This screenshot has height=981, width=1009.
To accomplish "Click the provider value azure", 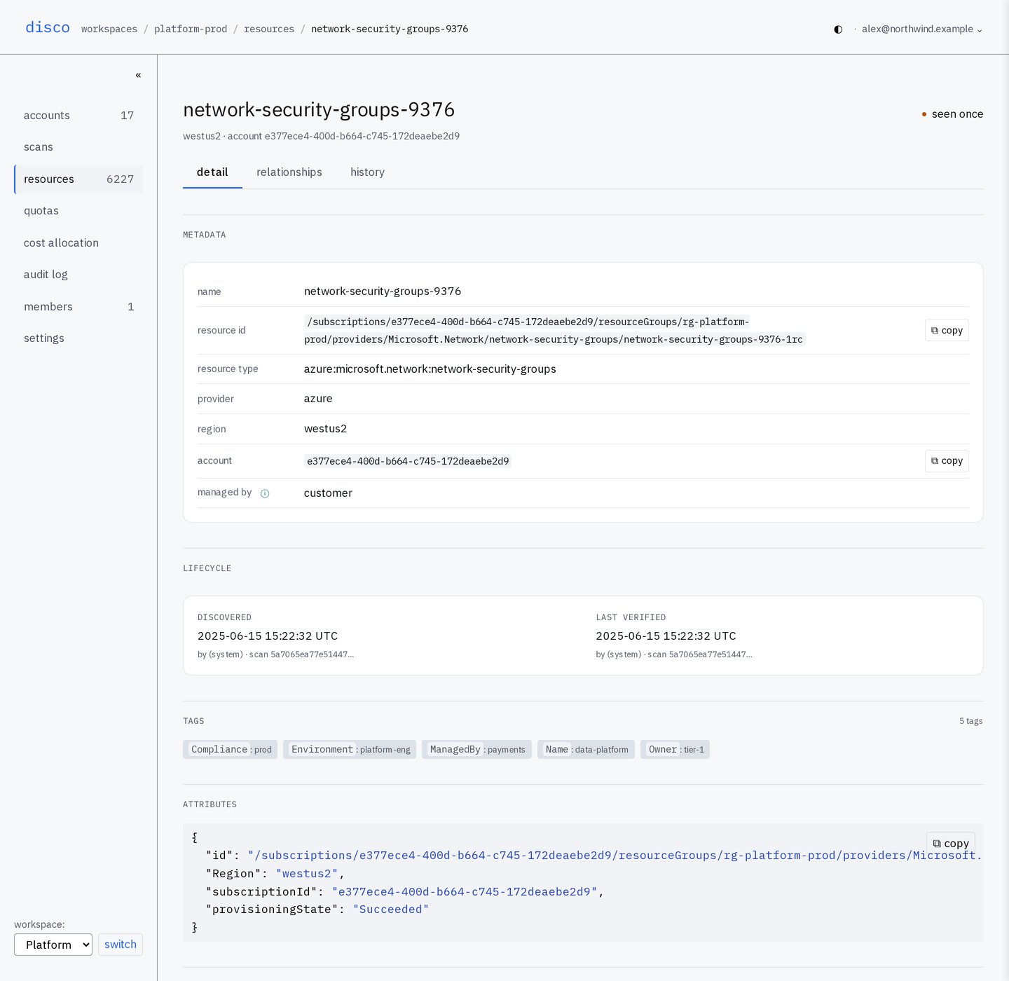I will click(318, 399).
